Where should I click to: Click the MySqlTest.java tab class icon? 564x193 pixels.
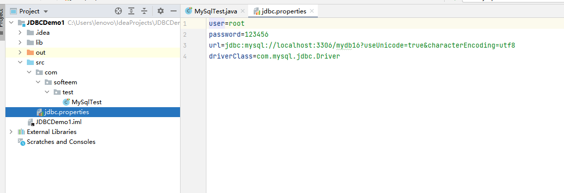188,11
